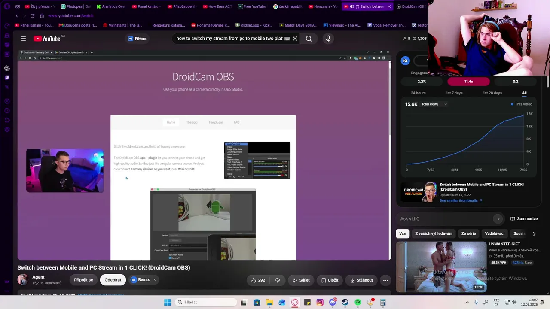The height and width of the screenshot is (309, 550).
Task: Open Spotify from the taskbar
Action: 357,302
